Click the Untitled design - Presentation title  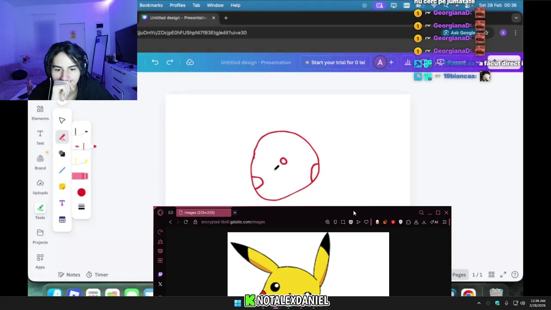coord(256,62)
